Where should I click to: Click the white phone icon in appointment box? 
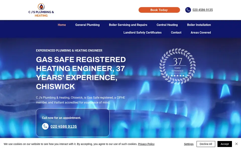point(45,126)
